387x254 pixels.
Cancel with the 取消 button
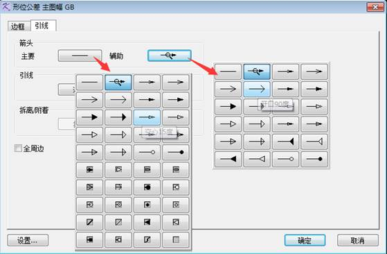coord(358,240)
